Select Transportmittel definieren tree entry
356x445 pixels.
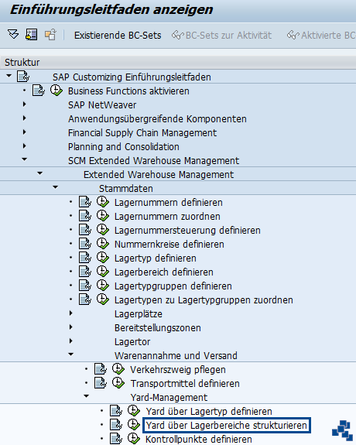pyautogui.click(x=185, y=383)
